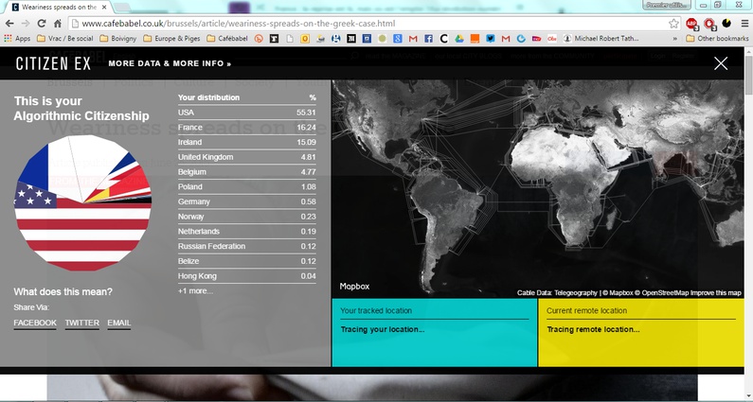Image resolution: width=753 pixels, height=402 pixels.
Task: Select the United Kingdom 4.81 row
Action: [x=247, y=157]
